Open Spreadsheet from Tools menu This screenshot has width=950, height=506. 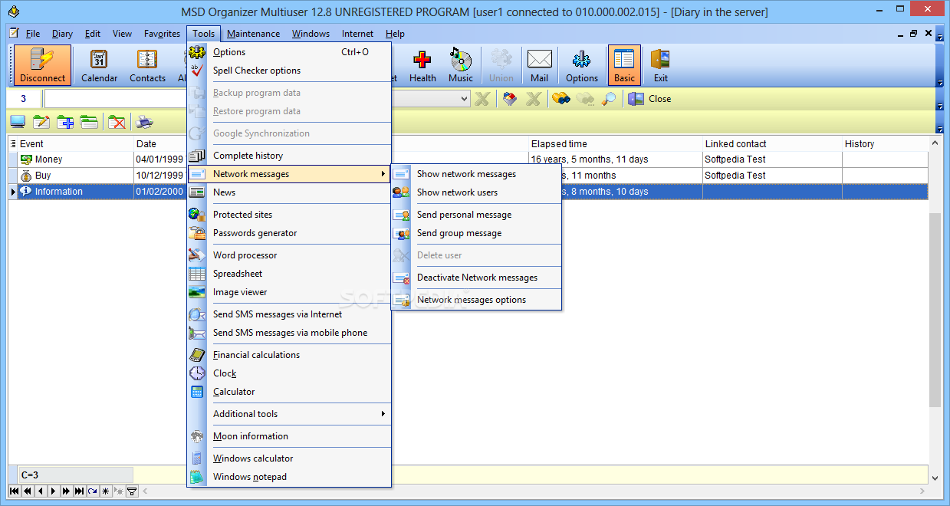289,274
